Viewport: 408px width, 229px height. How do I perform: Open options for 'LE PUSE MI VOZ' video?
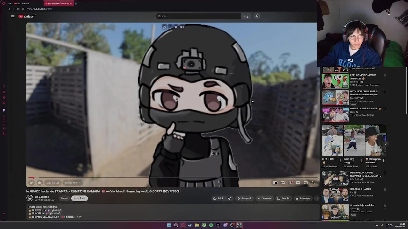click(385, 76)
